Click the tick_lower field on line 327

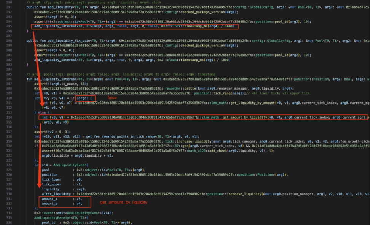[x=51, y=179]
